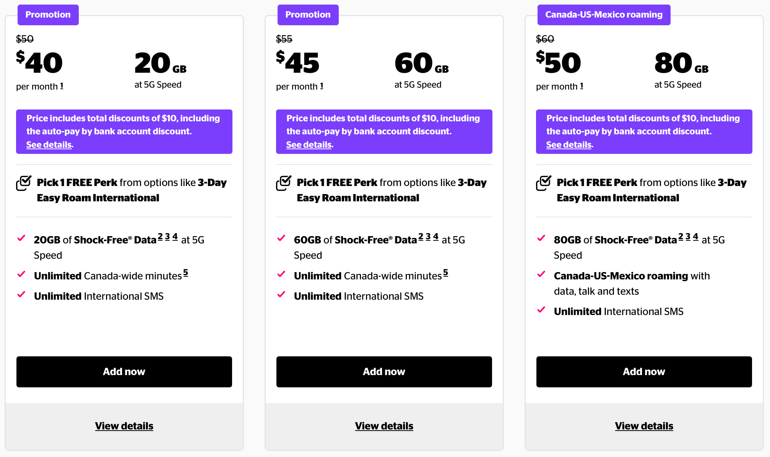Expand View details for the 80GB plan

(x=644, y=426)
